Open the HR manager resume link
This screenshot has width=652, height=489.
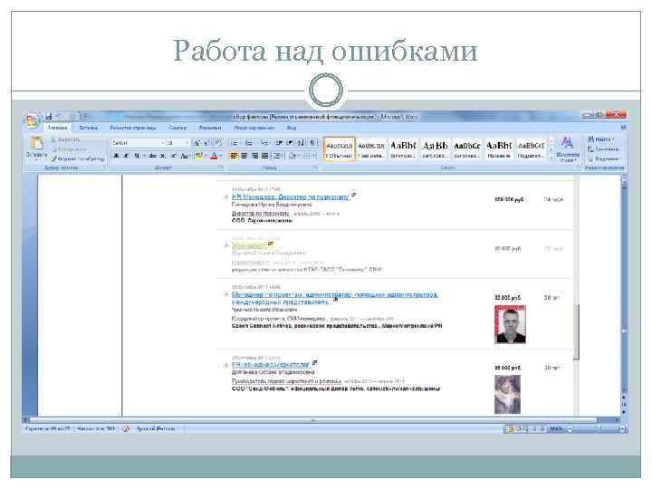[x=291, y=197]
